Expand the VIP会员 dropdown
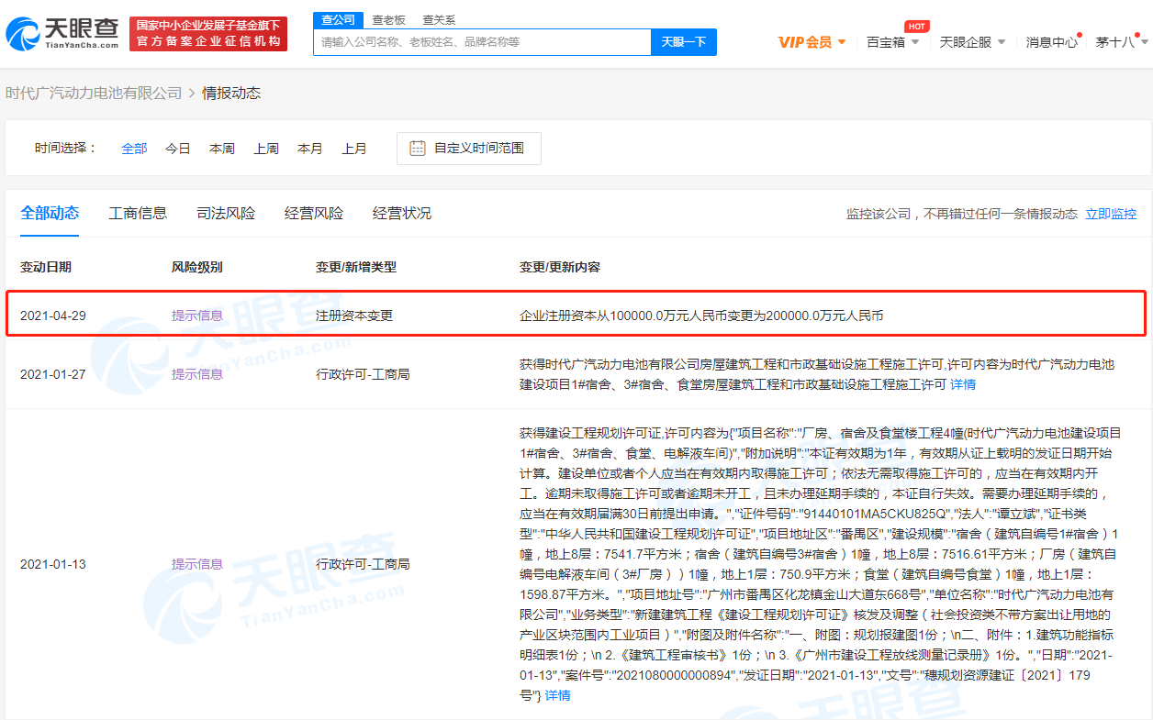 [812, 42]
